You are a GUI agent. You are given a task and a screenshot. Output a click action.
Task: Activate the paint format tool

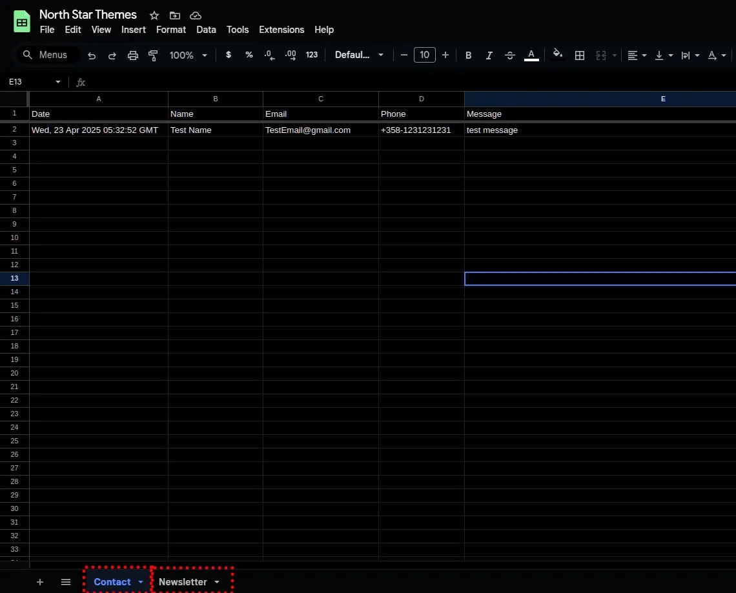[153, 55]
